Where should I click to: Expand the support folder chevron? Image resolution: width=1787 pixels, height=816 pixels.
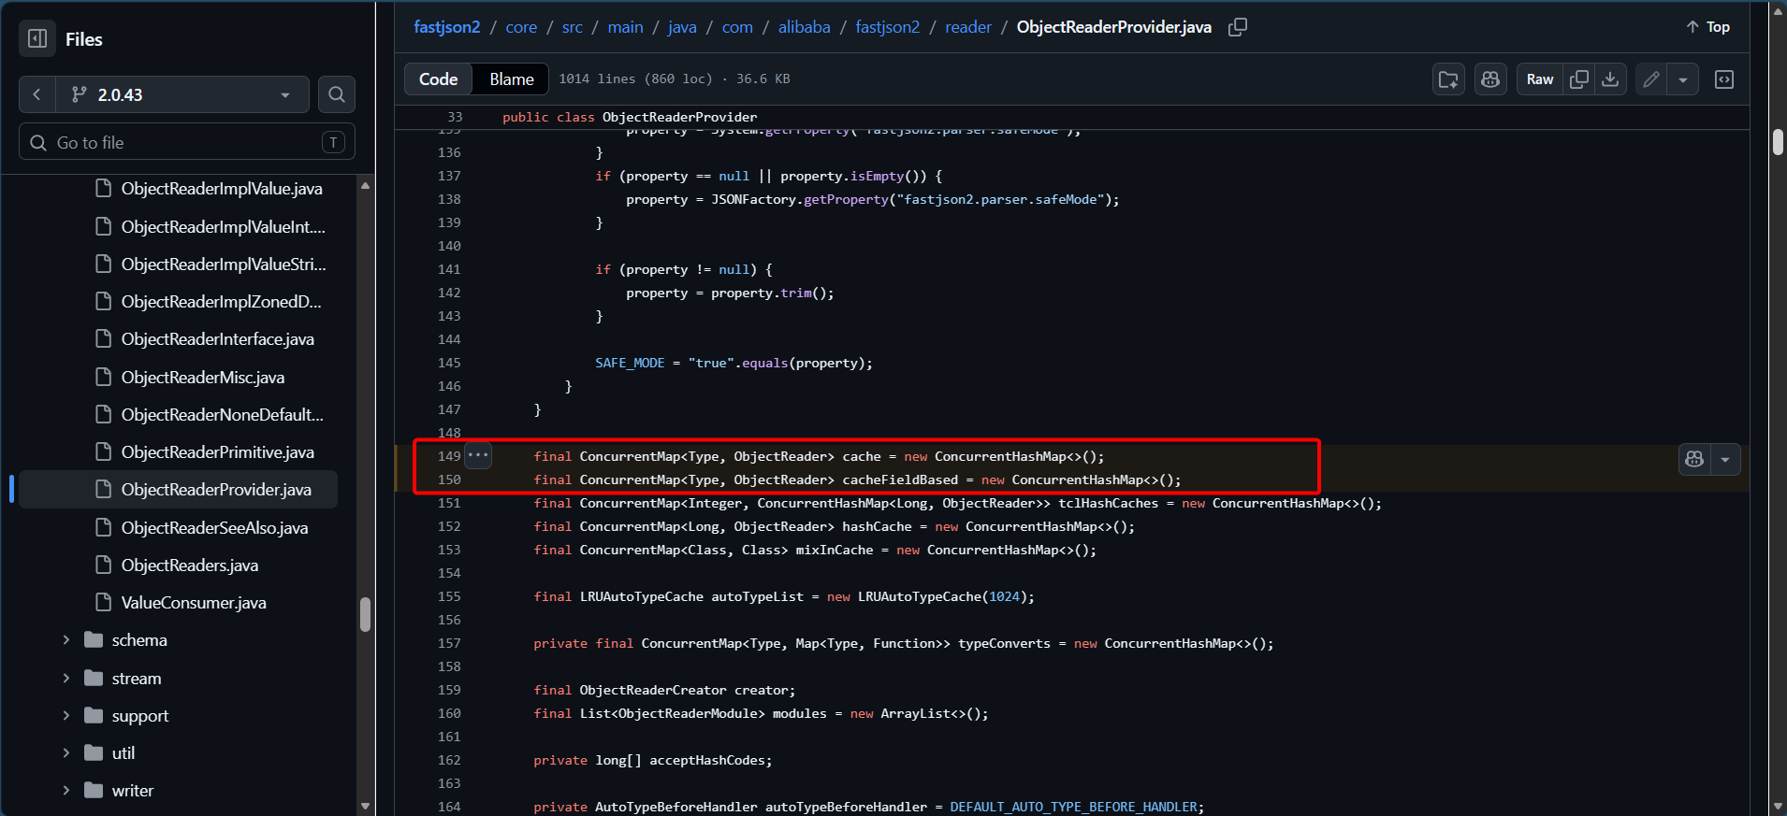point(66,715)
